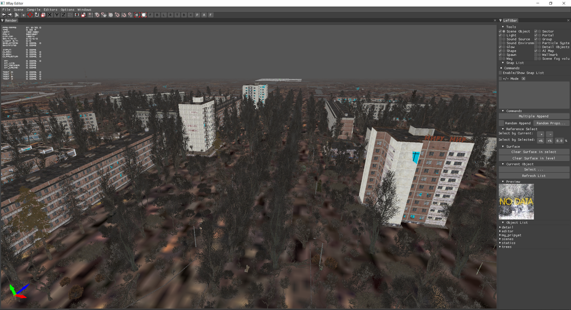Click the redo right-arrow toolbar icon
571x310 pixels.
(10, 15)
